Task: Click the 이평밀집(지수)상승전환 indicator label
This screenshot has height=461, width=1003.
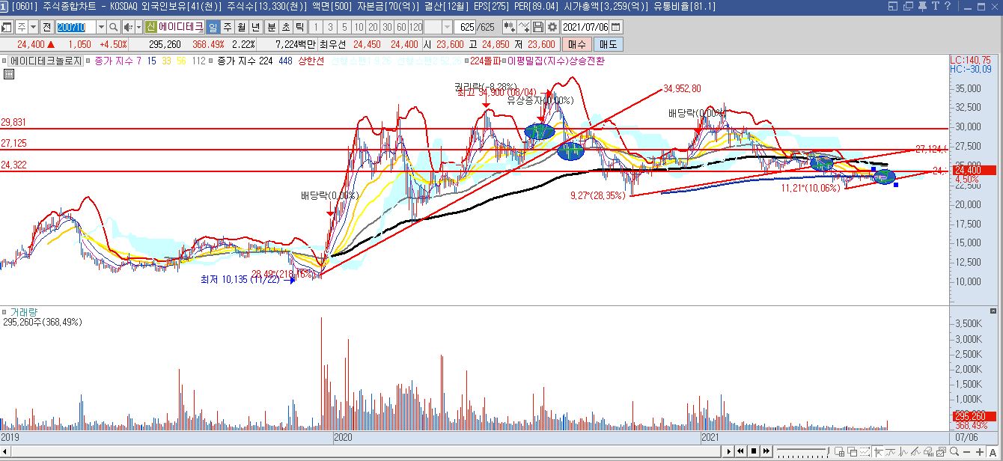Action: click(x=556, y=61)
